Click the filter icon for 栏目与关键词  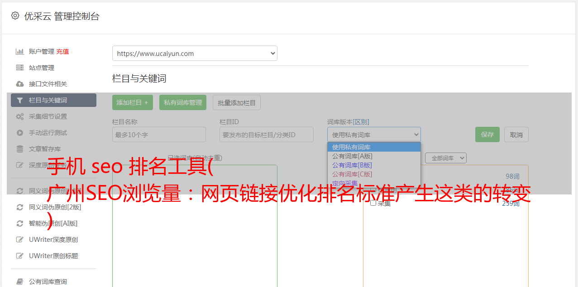point(19,100)
